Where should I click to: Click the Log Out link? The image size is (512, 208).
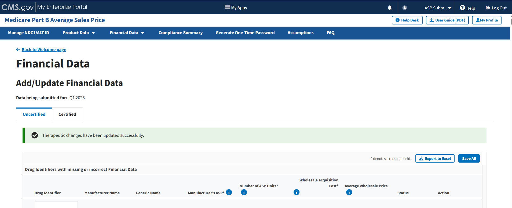point(499,8)
